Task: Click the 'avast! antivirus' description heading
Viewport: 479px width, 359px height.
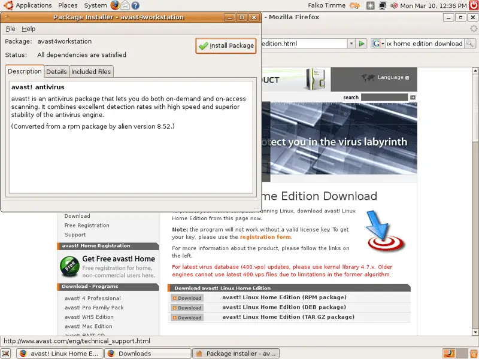Action: coord(38,87)
